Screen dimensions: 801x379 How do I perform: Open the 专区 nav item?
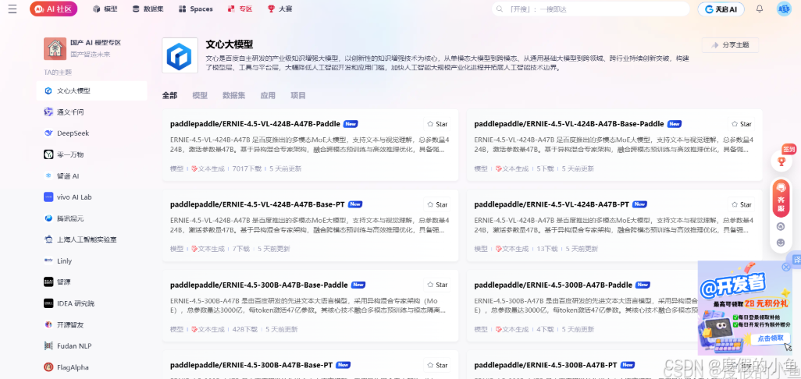pos(240,9)
